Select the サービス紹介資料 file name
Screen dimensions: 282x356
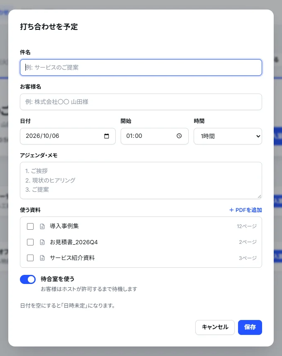click(x=72, y=258)
